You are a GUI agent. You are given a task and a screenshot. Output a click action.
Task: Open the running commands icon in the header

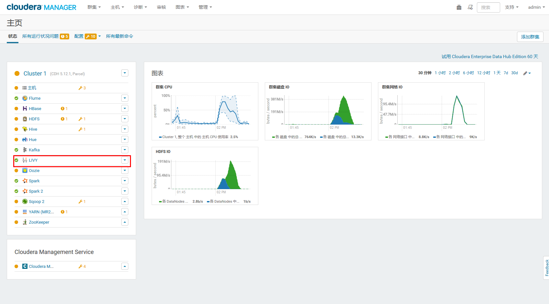pyautogui.click(x=470, y=7)
